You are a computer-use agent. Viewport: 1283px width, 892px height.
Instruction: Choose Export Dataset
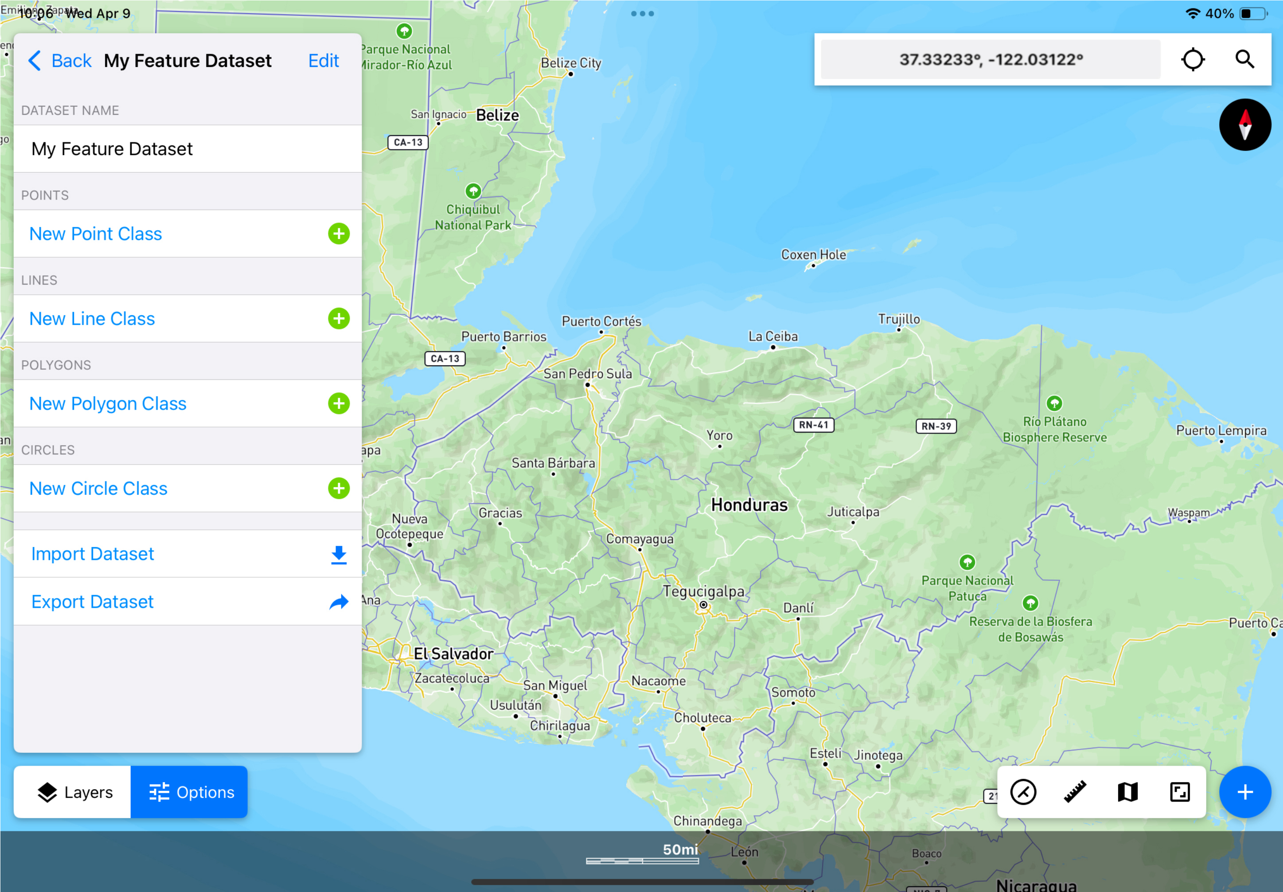coord(187,602)
